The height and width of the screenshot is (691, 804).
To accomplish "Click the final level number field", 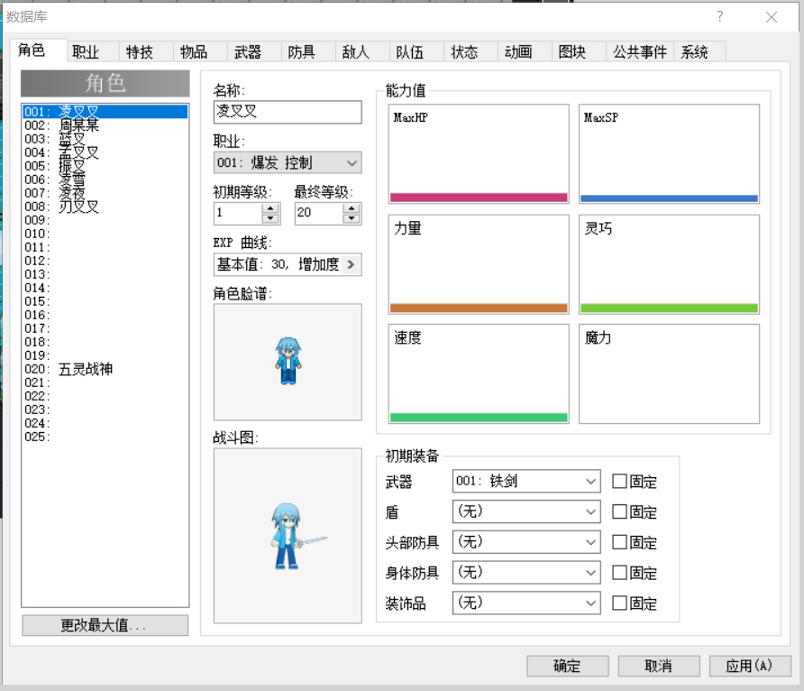I will point(319,214).
